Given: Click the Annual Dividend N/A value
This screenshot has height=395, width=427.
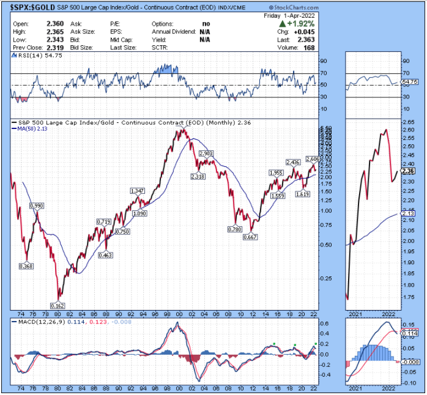Looking at the screenshot, I should 205,32.
